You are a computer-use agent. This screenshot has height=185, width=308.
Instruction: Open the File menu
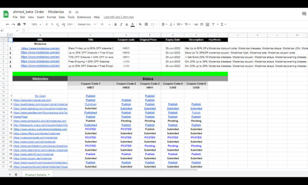[15, 17]
